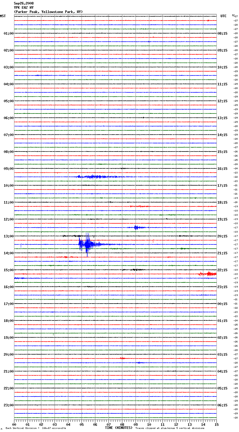Select the 19:00 MST row label

coord(9,338)
